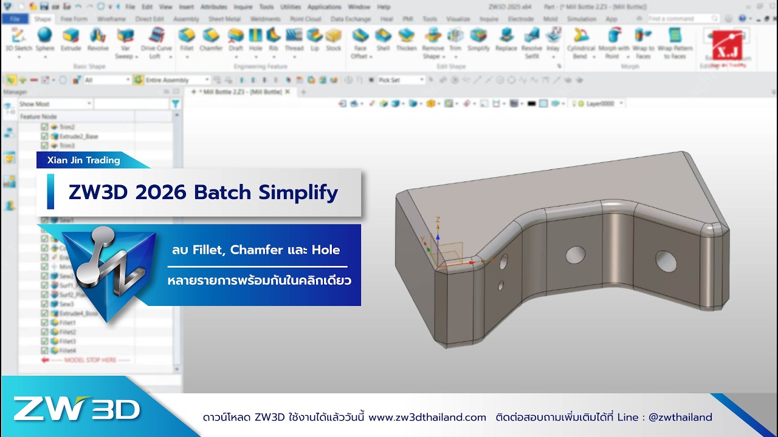Toggle the Fillet1 feature checkbox
The image size is (778, 437).
44,323
